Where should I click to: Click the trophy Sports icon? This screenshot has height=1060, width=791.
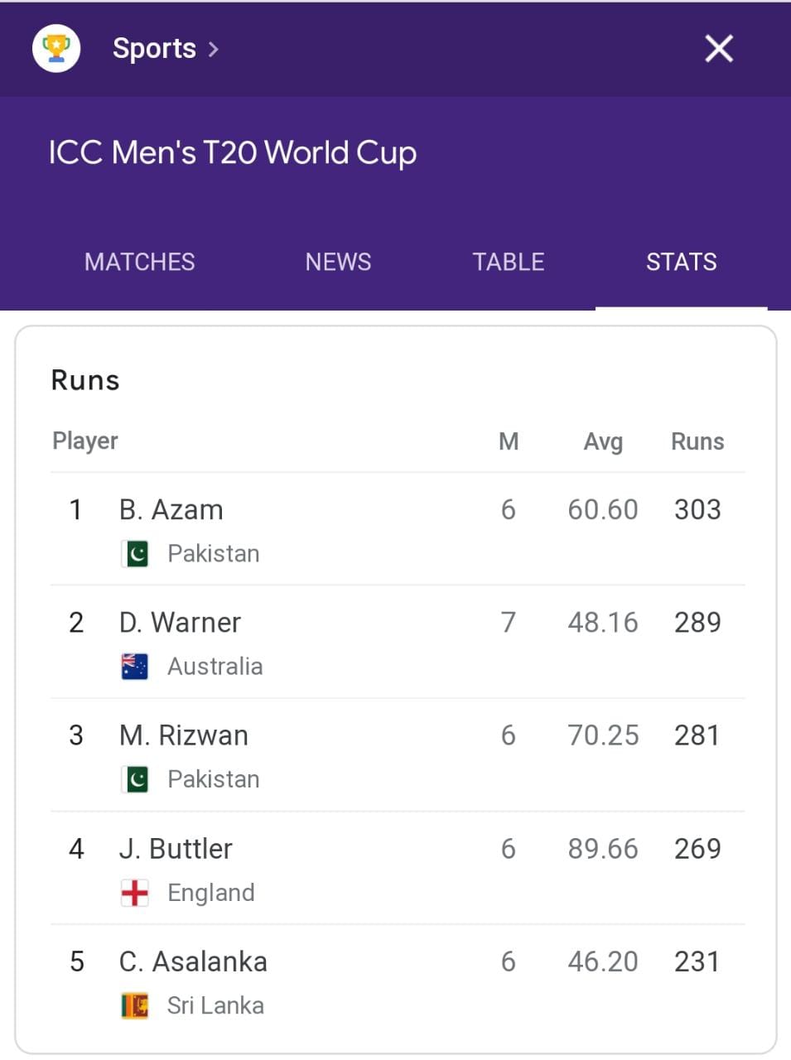coord(56,48)
